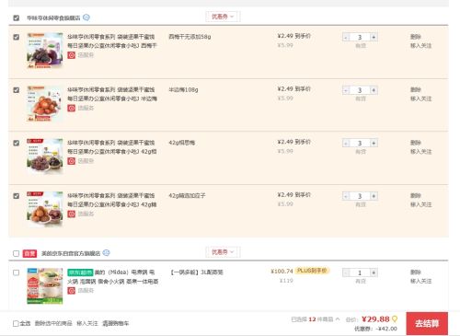The width and height of the screenshot is (460, 336).
Task: Click lightbulb icon beside ¥29.88 total
Action: [395, 319]
